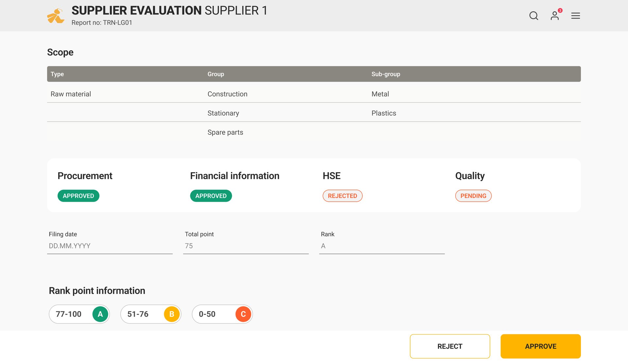Click the APPROVE button
This screenshot has width=628, height=362.
click(x=540, y=346)
